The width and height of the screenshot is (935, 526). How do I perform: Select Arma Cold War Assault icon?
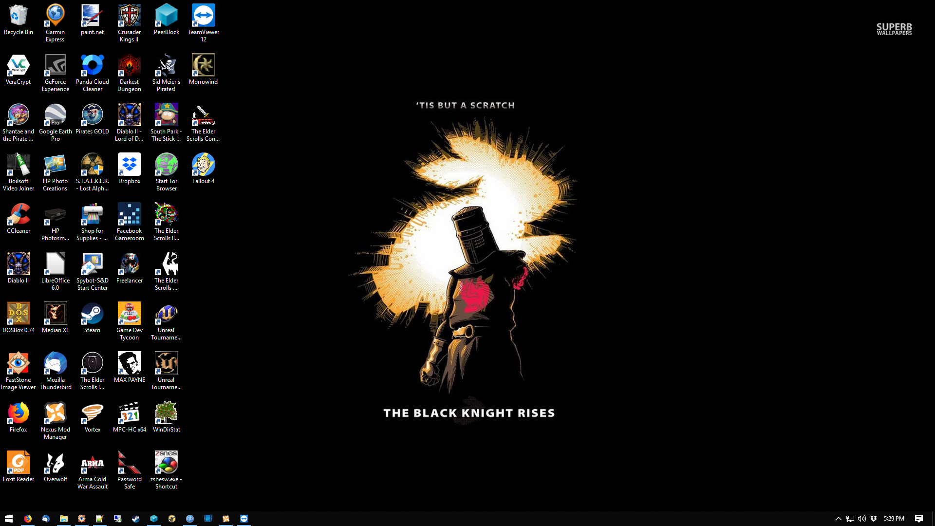click(x=93, y=470)
